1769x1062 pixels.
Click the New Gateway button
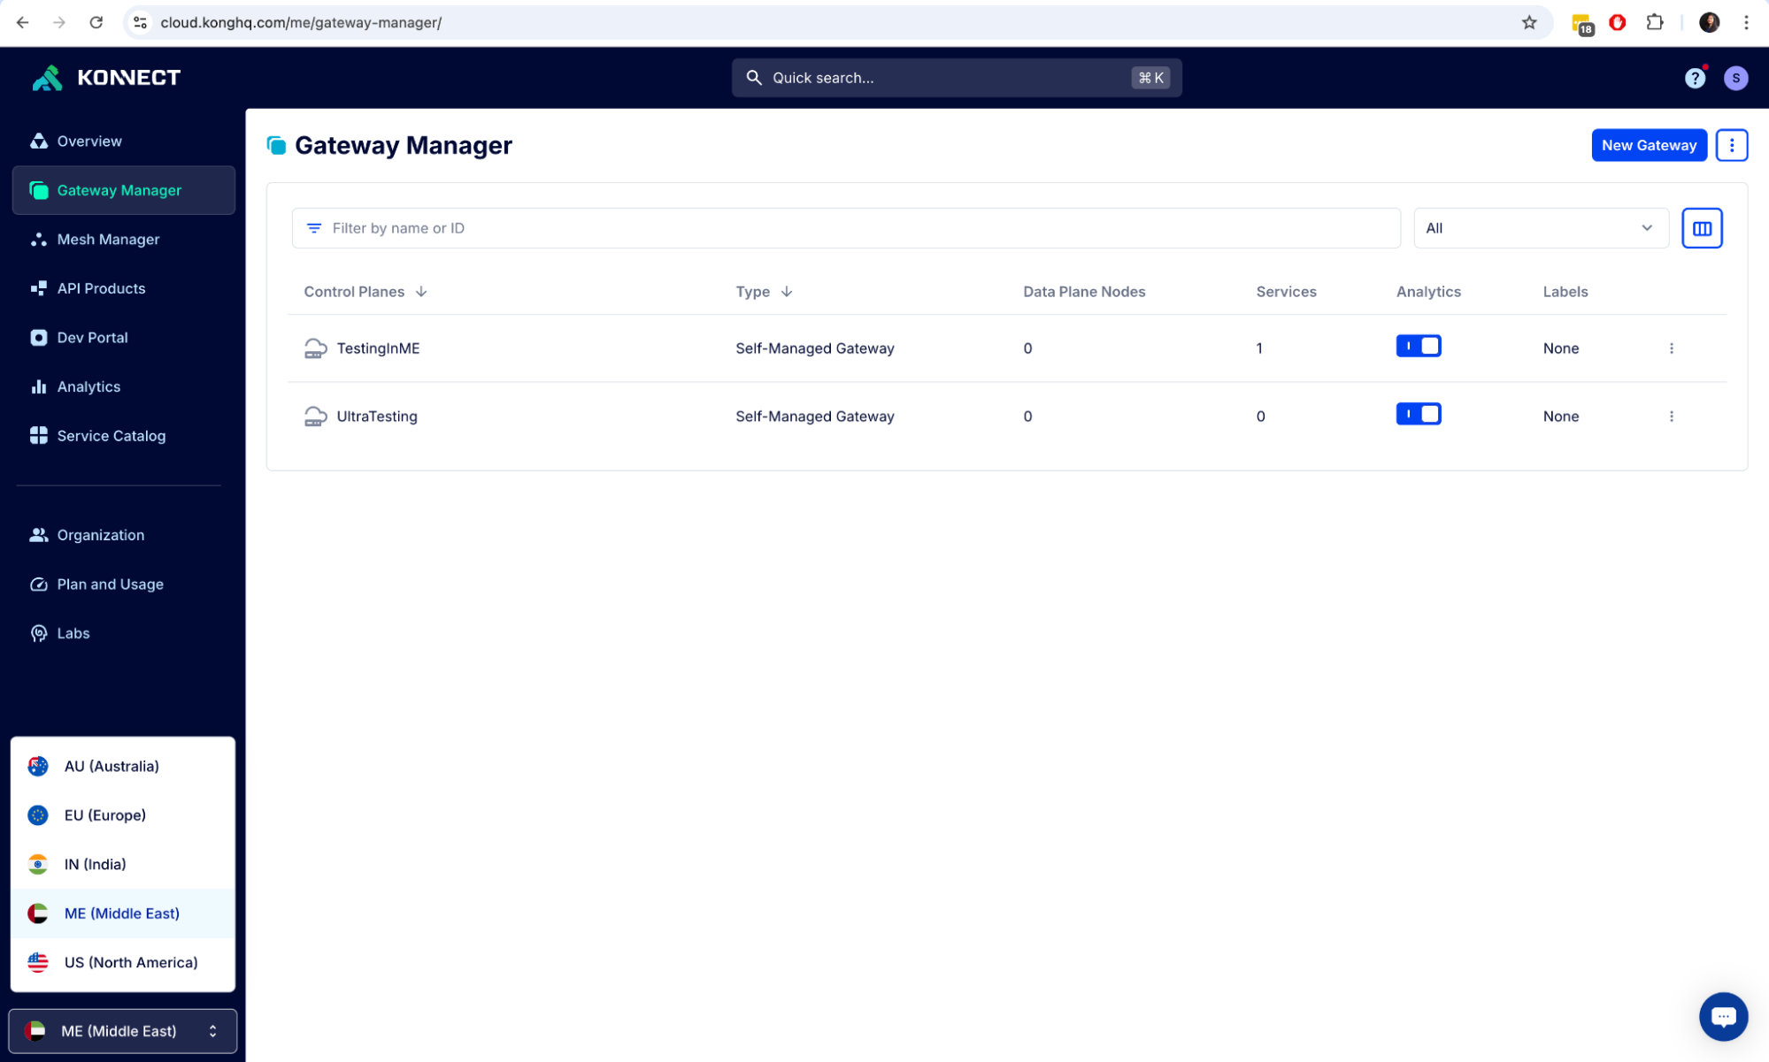[x=1648, y=145]
